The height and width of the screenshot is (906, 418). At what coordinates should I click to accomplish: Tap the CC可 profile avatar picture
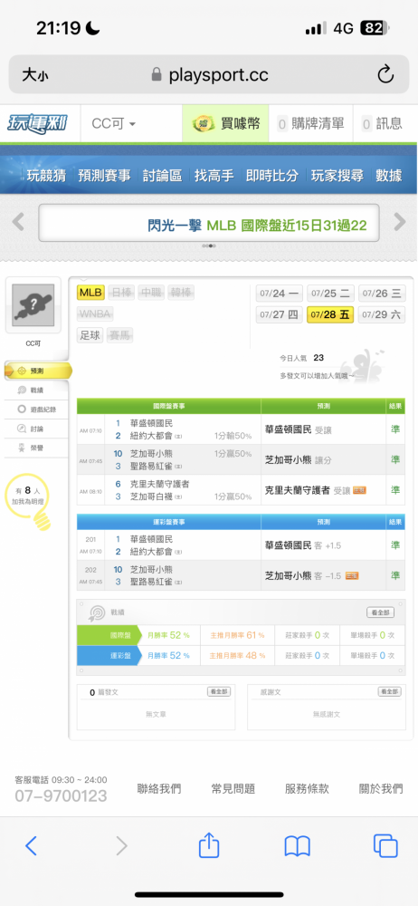[x=33, y=304]
